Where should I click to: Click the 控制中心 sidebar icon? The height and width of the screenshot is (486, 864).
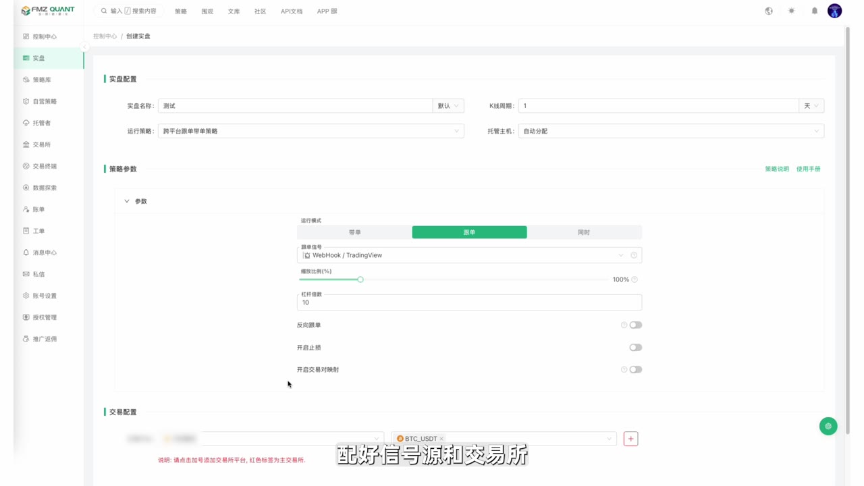26,36
